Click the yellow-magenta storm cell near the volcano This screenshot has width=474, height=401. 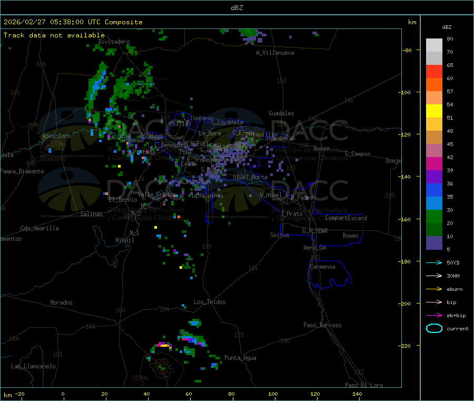click(x=164, y=345)
